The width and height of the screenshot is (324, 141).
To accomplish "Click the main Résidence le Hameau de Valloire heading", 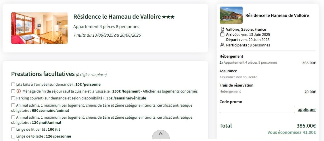I will [x=117, y=17].
